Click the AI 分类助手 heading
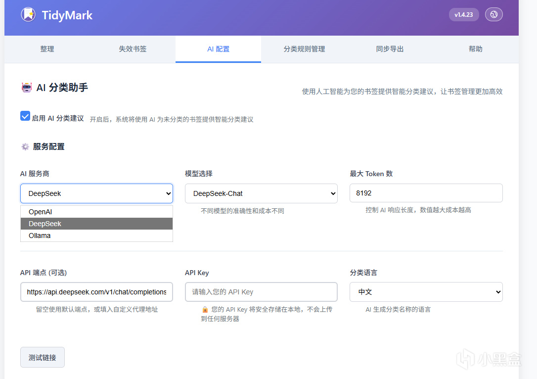 click(62, 88)
